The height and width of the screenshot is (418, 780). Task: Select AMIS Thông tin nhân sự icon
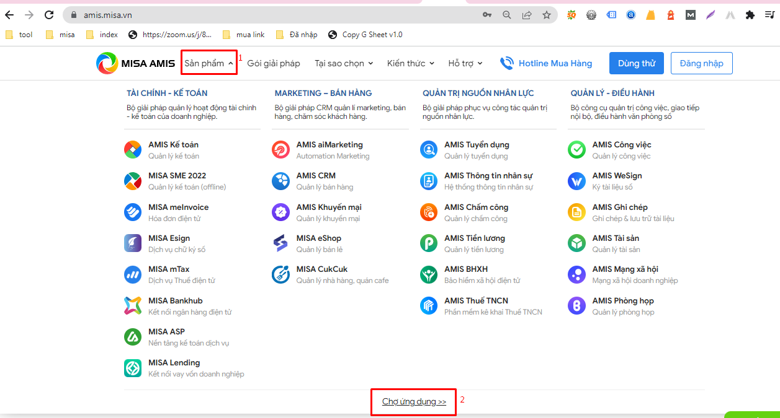(x=429, y=181)
